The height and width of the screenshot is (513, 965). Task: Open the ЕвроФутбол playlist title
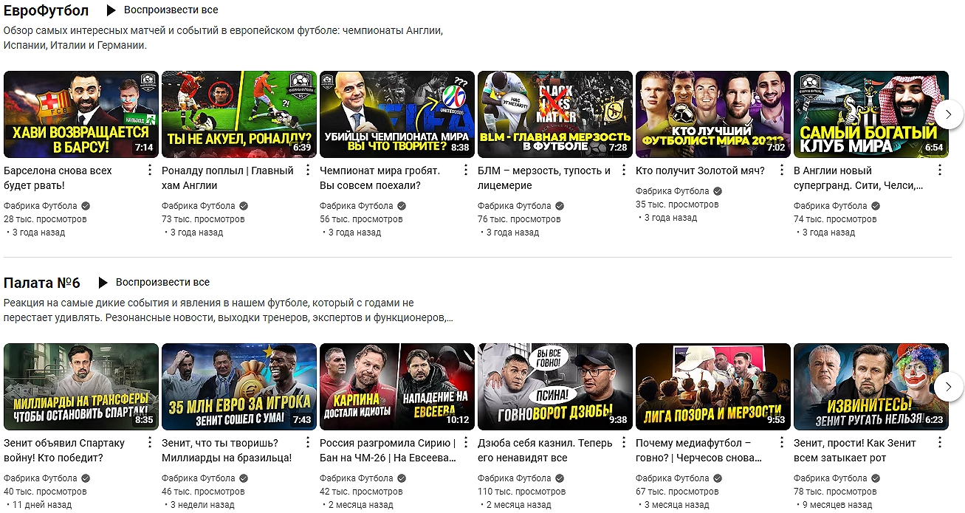[46, 11]
